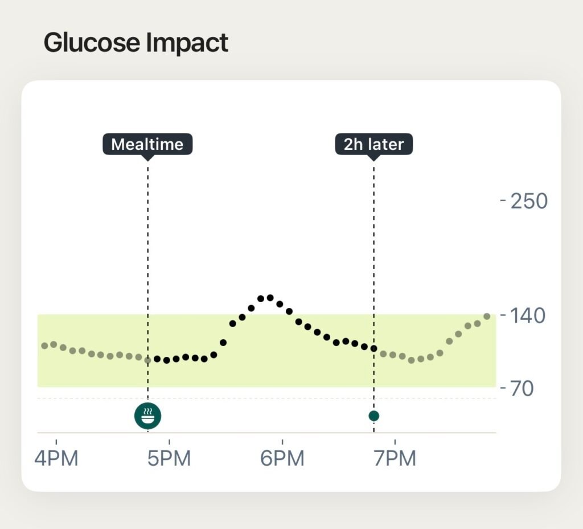Tap the peak glucose data point near 6PM
583x529 pixels.
point(270,298)
